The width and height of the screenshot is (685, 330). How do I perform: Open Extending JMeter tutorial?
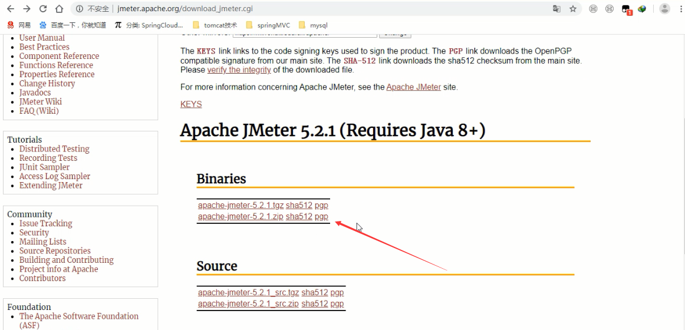(x=51, y=186)
